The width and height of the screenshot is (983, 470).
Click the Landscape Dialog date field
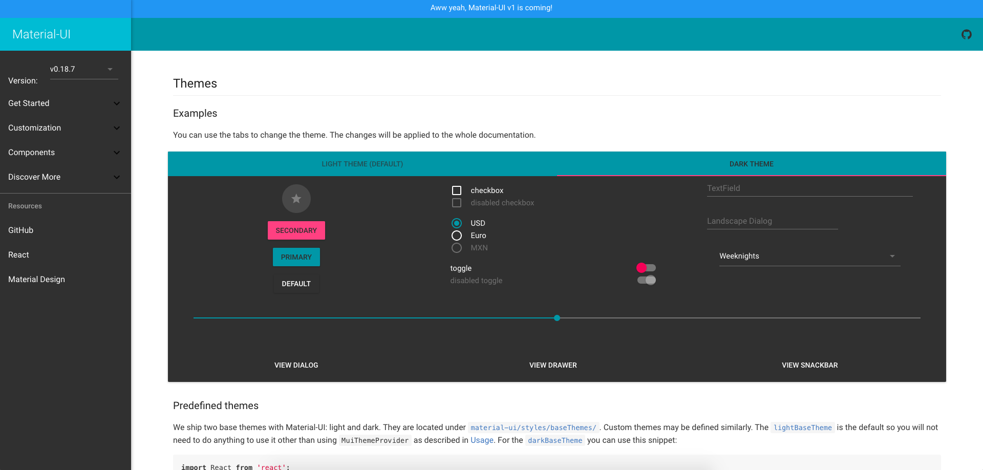[x=772, y=221]
